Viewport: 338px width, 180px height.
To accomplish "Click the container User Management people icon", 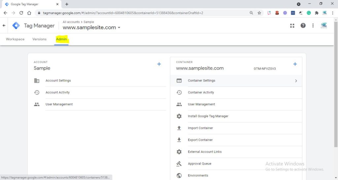I will 179,104.
